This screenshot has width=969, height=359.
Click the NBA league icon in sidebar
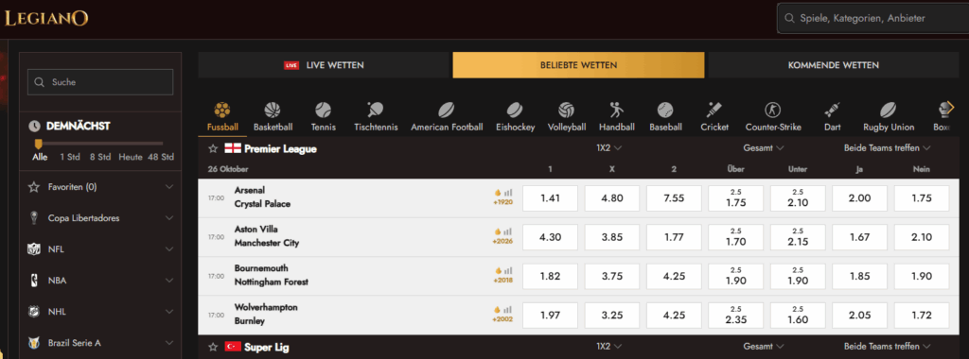click(x=34, y=280)
